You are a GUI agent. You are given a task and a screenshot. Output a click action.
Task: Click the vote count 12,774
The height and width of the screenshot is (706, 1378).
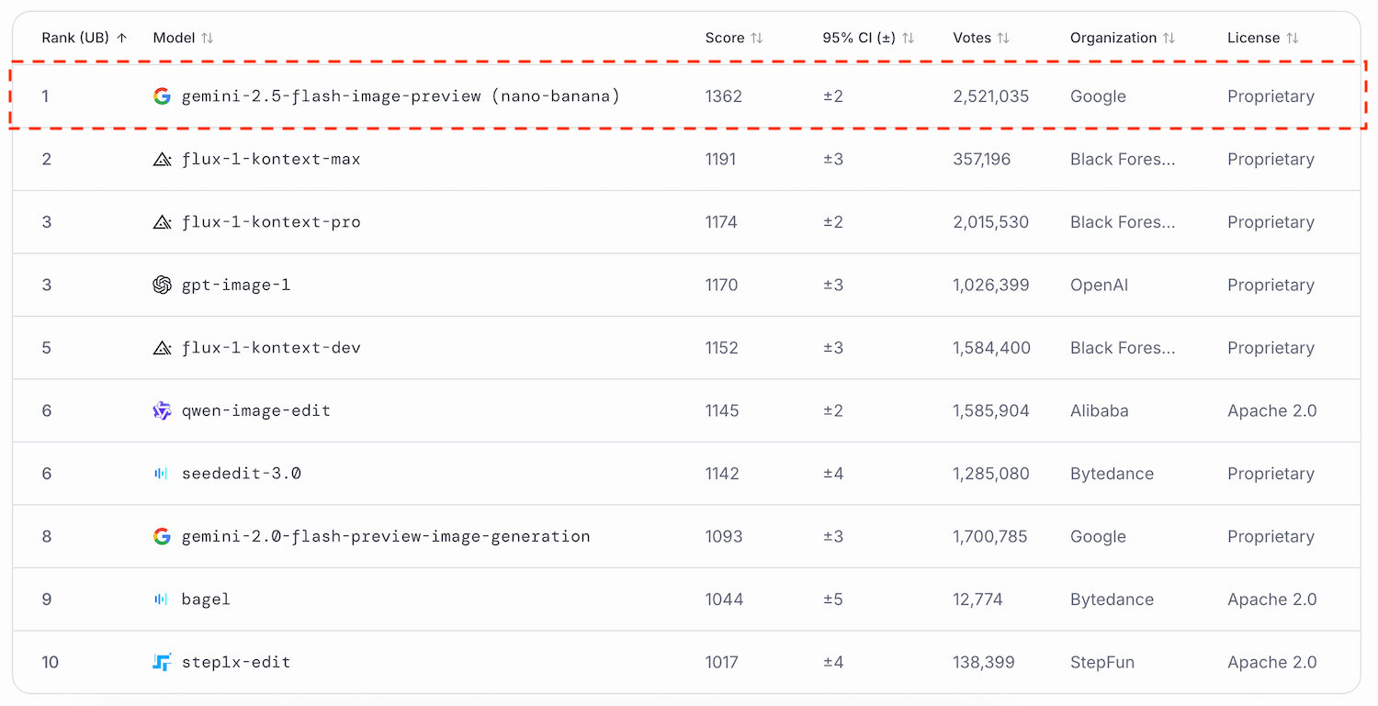tap(978, 600)
